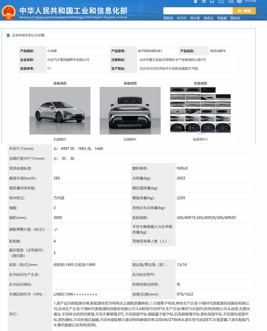Image resolution: width=267 pixels, height=331 pixels.
Task: Click the site search input field
Action: [198, 11]
